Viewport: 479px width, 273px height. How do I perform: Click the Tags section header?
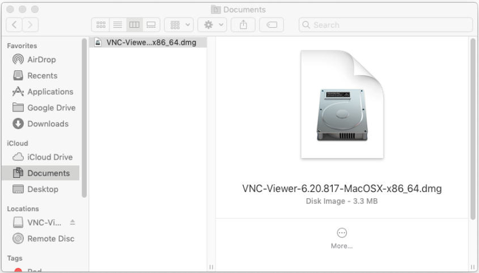(x=15, y=258)
